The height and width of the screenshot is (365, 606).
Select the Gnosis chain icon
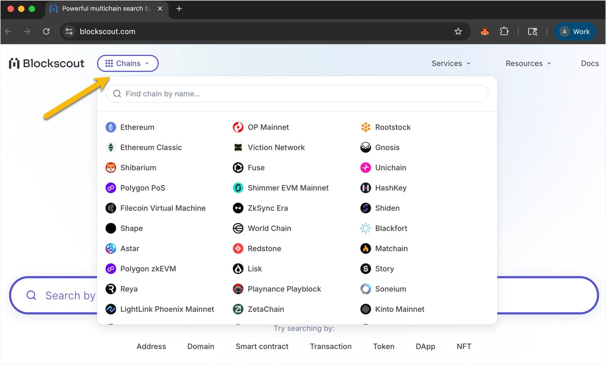[x=365, y=147]
